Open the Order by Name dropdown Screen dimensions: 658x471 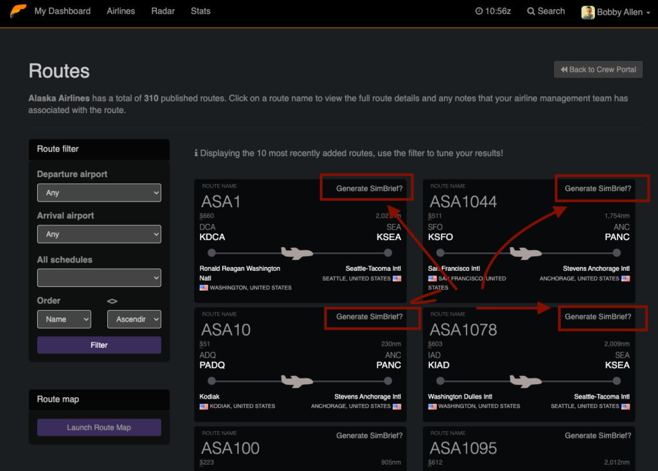[64, 320]
